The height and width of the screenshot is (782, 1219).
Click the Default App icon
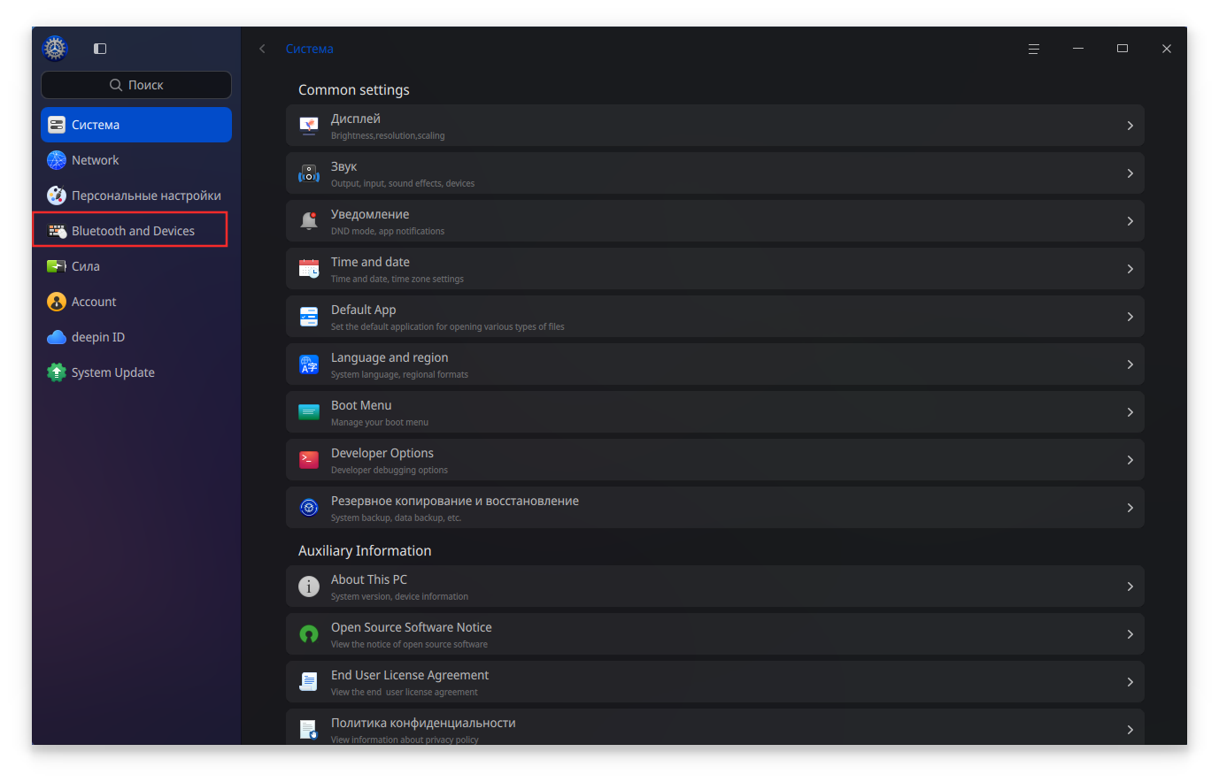point(309,317)
